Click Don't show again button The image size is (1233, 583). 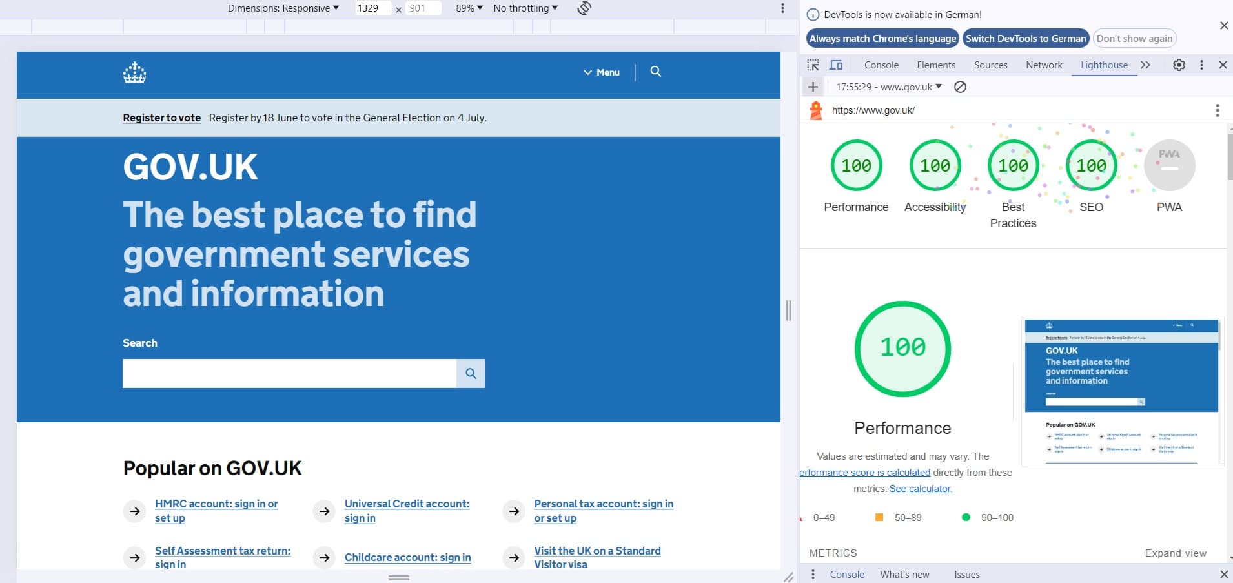(x=1134, y=39)
